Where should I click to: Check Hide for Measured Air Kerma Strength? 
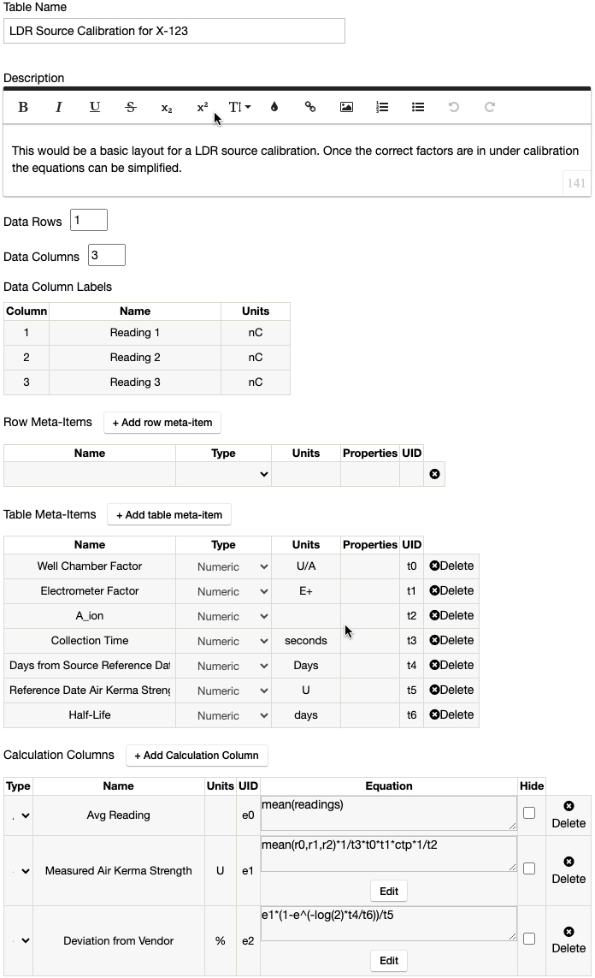pos(529,868)
